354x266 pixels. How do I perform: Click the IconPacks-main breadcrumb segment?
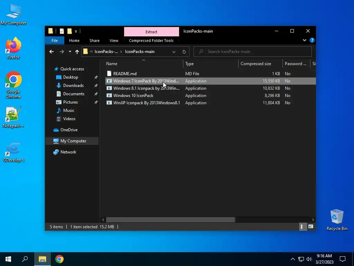[140, 52]
